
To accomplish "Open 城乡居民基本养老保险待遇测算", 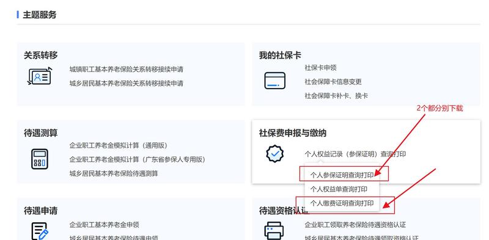I will 114,173.
